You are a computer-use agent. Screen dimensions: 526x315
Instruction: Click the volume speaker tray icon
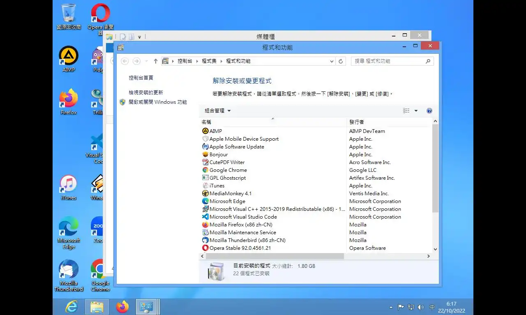click(421, 307)
